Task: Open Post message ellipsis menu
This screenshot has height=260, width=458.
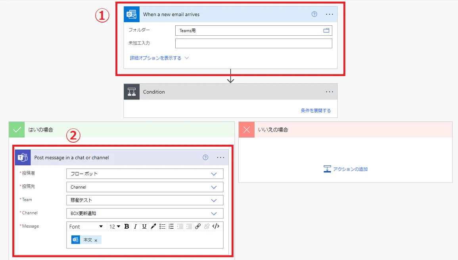Action: 220,158
